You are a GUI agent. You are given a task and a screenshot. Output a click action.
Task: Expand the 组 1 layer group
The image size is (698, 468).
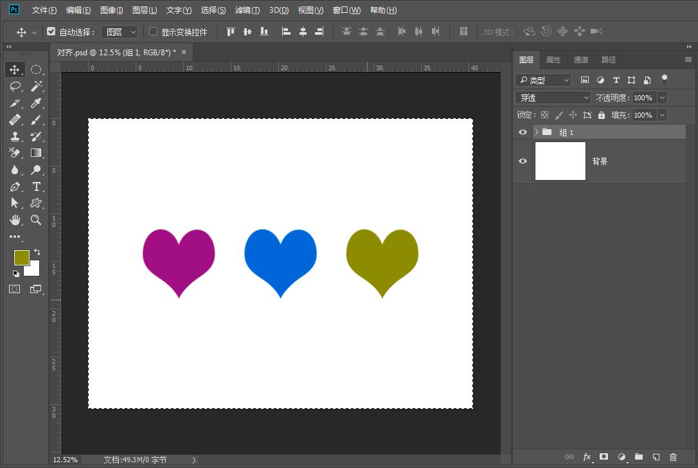[x=537, y=132]
